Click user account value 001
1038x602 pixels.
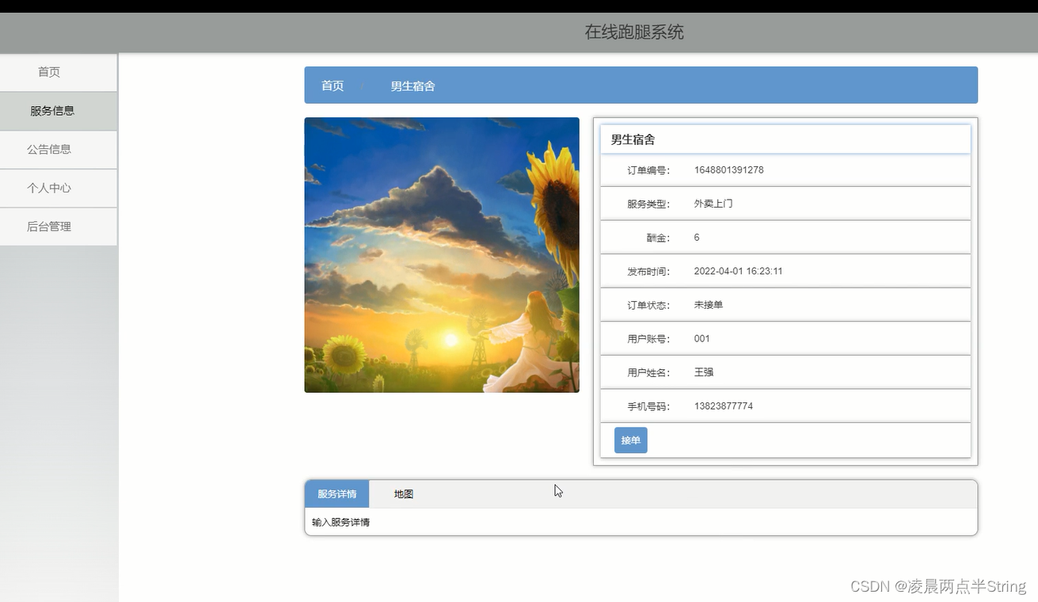tap(702, 339)
